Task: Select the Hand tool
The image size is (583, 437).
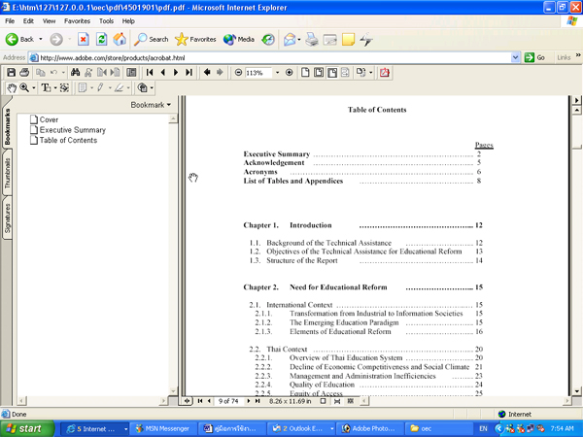Action: tap(11, 88)
